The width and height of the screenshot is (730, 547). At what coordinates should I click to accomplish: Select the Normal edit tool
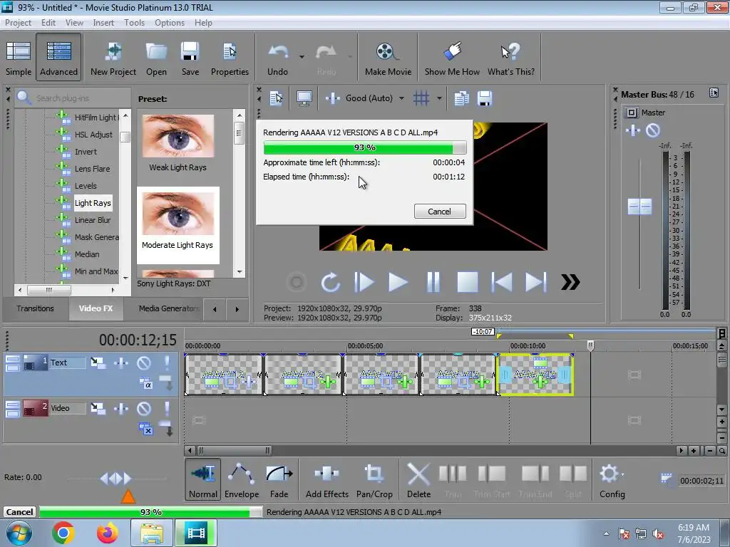202,479
